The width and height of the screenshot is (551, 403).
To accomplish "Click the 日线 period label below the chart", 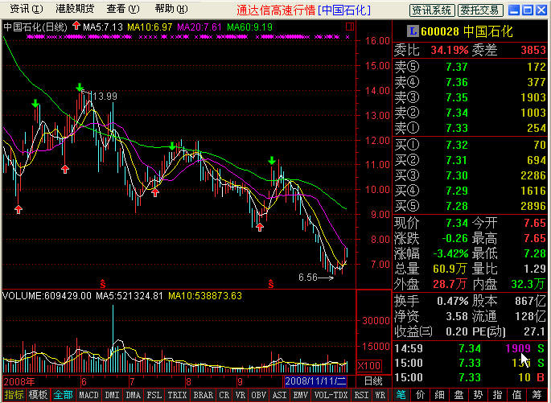I will coord(373,380).
